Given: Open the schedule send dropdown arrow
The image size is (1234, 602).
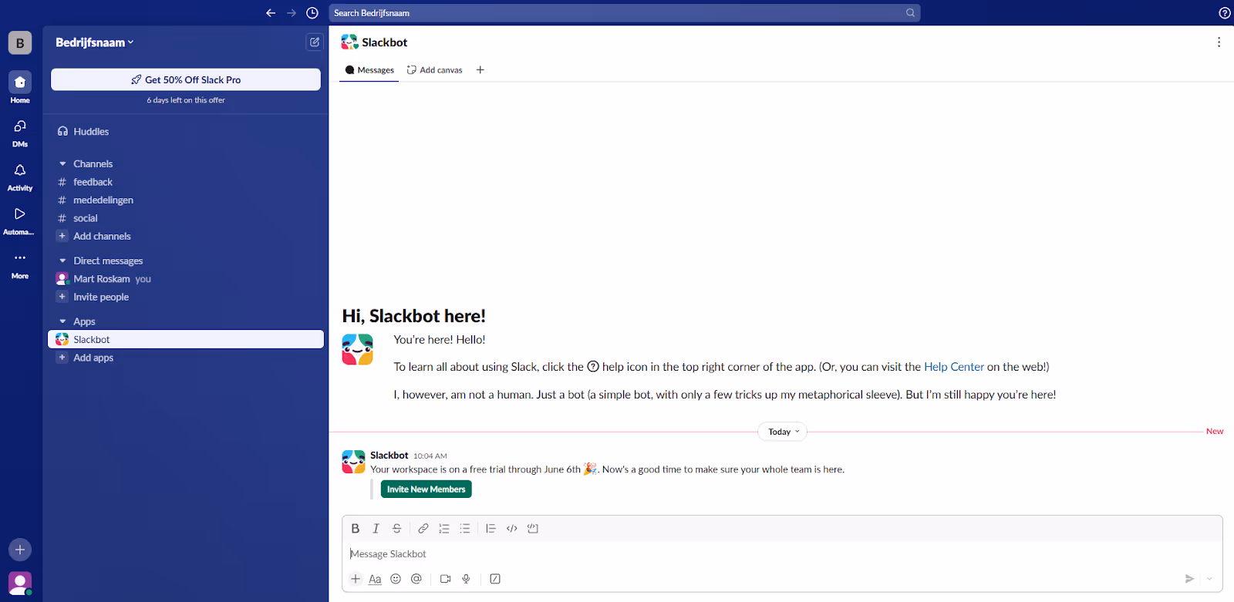Looking at the screenshot, I should coord(1209,579).
